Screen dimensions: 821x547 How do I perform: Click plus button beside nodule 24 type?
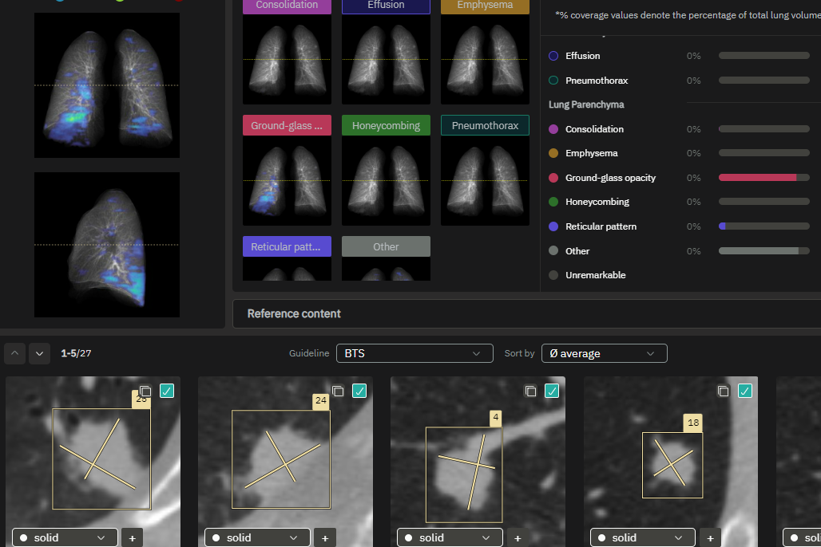point(324,538)
